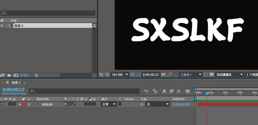Open the Graph Editor in timeline

188,91
